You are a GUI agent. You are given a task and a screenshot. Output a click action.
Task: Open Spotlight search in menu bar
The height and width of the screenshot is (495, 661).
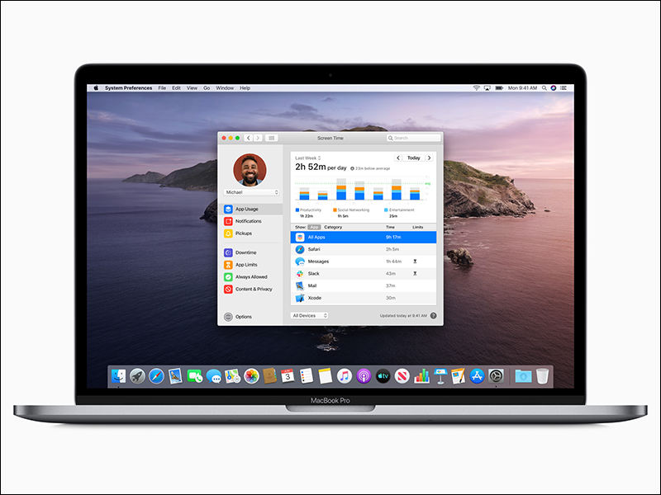coord(544,88)
